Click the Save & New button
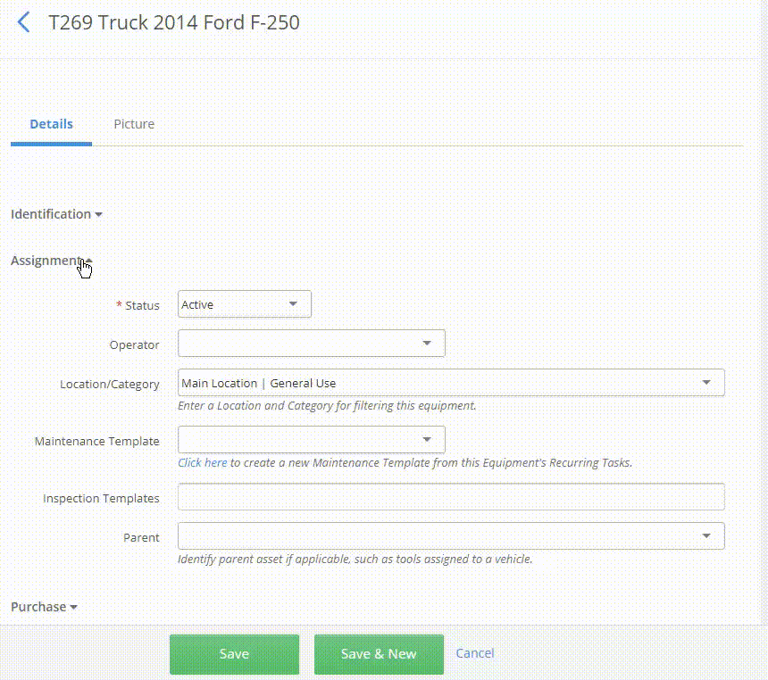The width and height of the screenshot is (768, 680). [x=379, y=654]
